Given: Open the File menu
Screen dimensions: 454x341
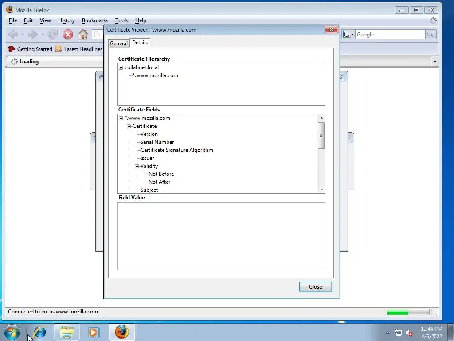Looking at the screenshot, I should [13, 20].
